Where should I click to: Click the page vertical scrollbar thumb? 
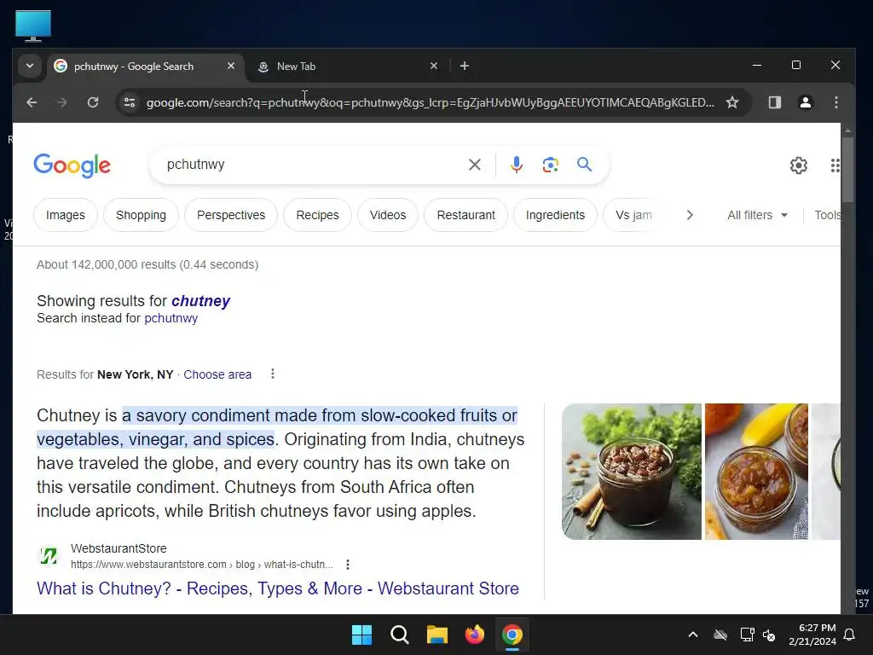click(x=847, y=169)
